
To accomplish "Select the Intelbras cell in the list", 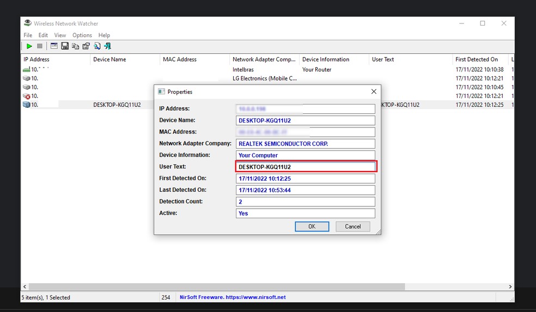I will point(243,69).
